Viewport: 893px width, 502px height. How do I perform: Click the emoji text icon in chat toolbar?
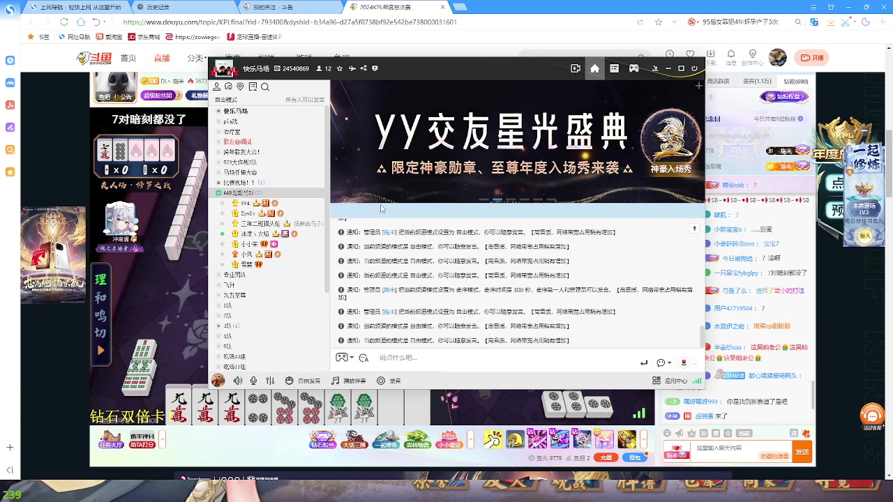(363, 358)
